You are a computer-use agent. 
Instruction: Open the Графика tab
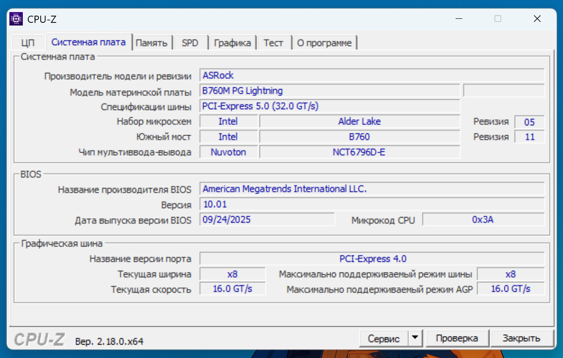click(x=232, y=43)
